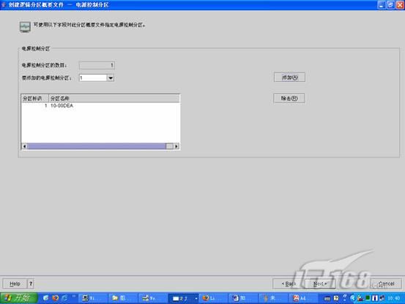
Task: Click the folder window taskbar button
Action: [122, 298]
